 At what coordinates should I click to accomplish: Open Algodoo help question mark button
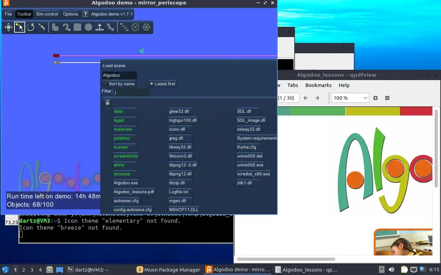point(85,14)
